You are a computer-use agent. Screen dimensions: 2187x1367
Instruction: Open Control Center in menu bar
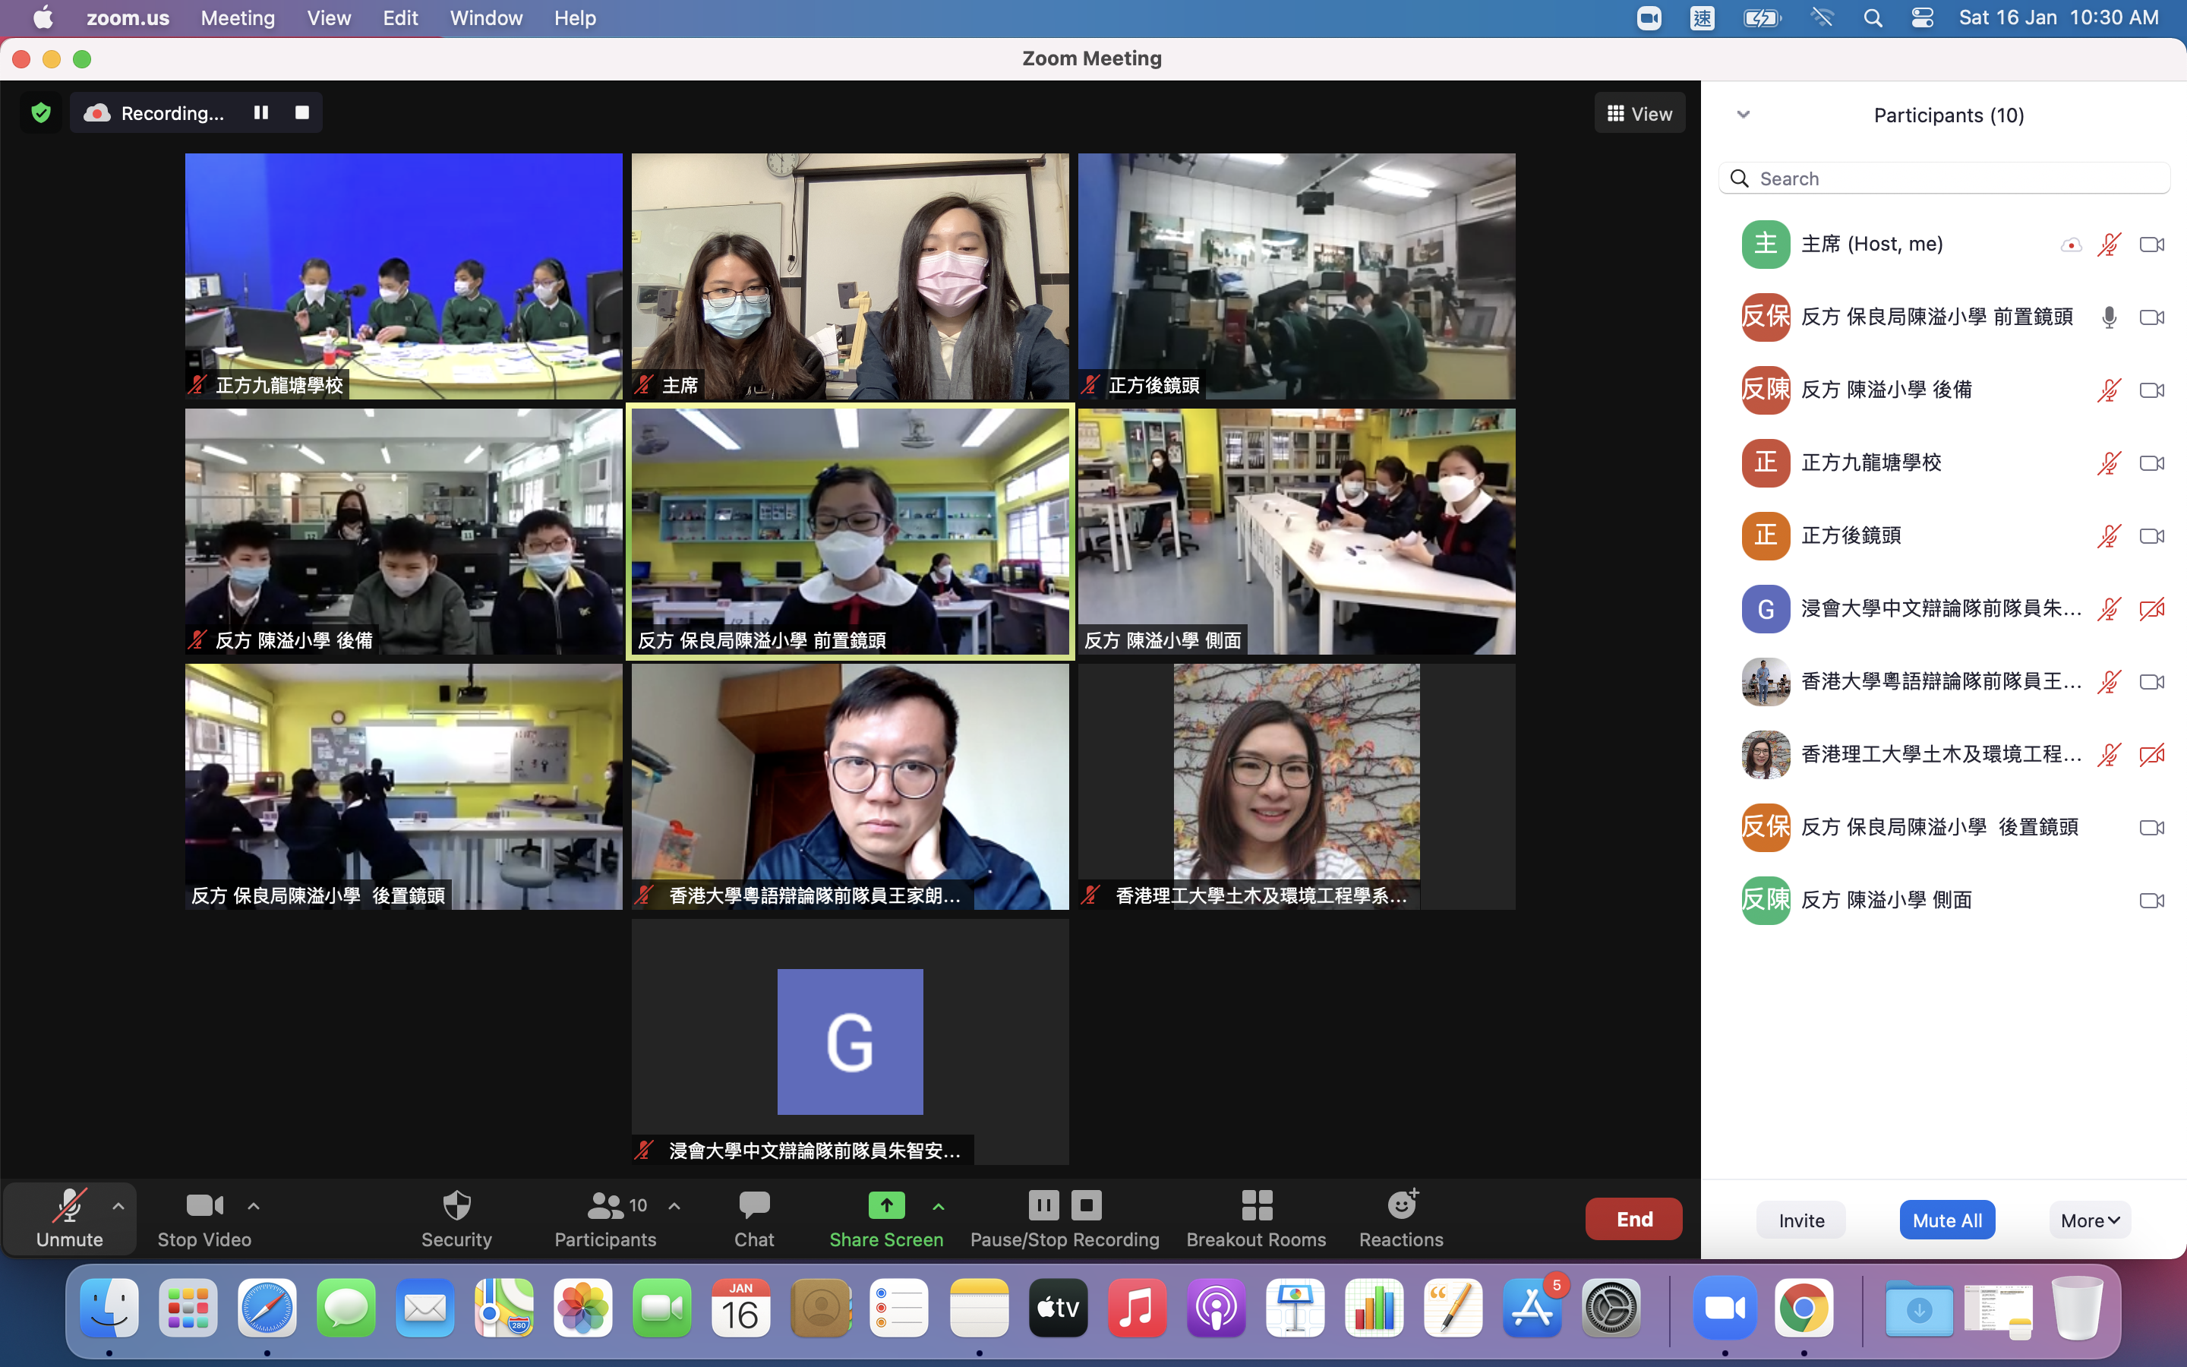[x=1922, y=18]
